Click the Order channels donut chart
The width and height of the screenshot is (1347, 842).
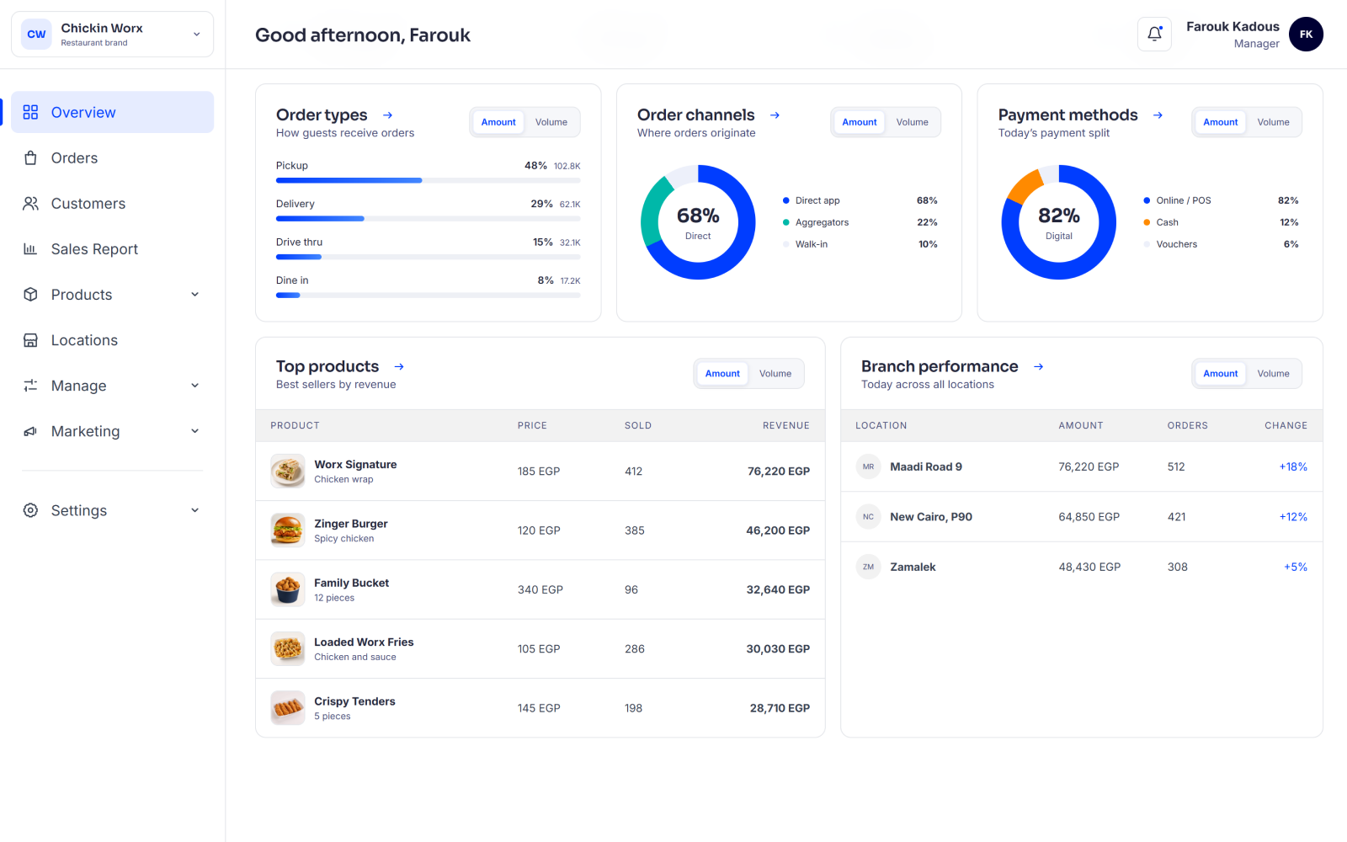pyautogui.click(x=698, y=222)
